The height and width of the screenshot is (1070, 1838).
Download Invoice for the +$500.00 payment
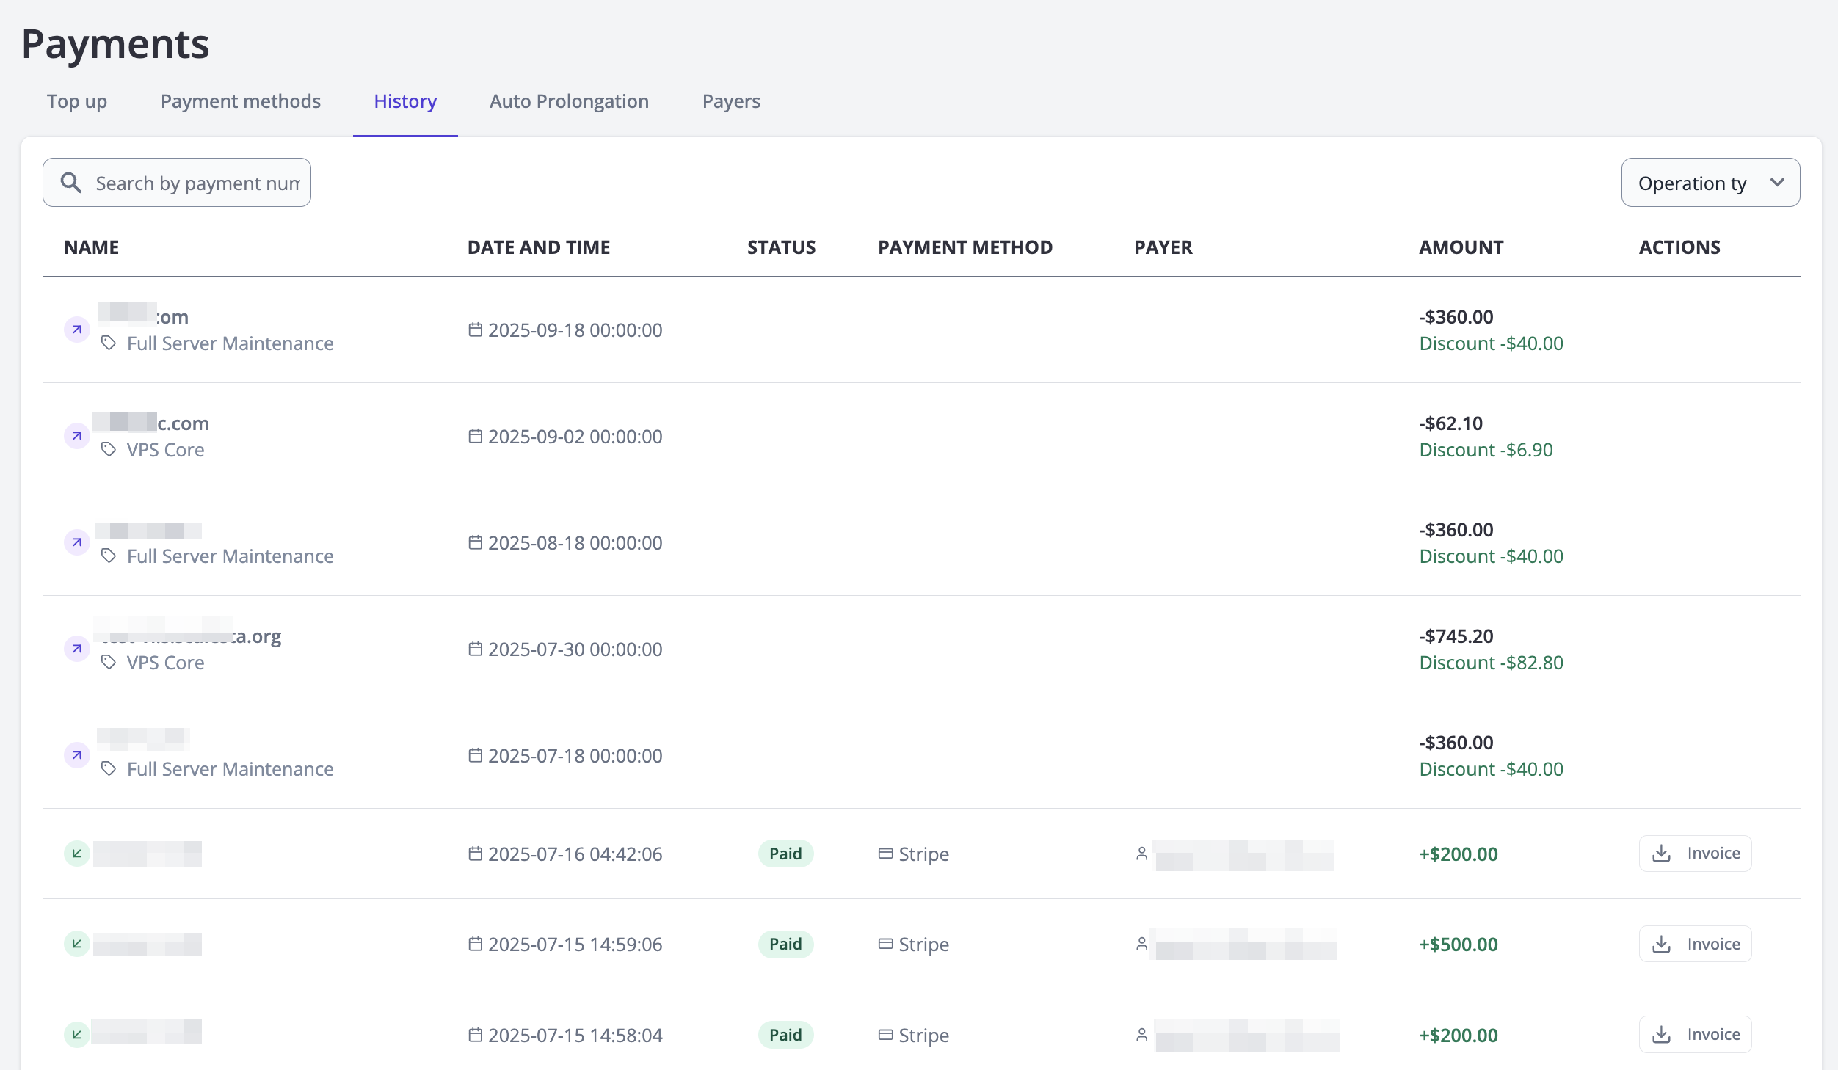[1695, 944]
